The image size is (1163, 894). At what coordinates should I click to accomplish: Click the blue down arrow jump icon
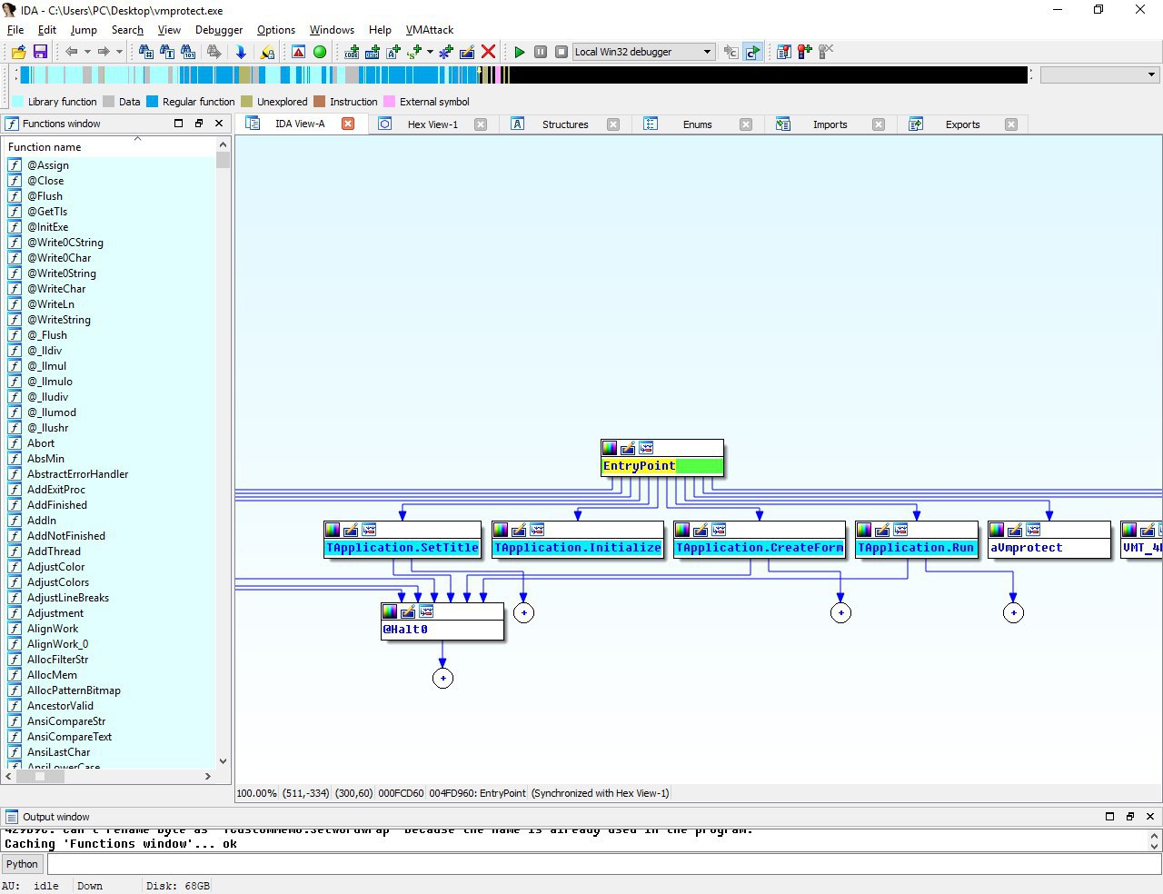[x=241, y=52]
